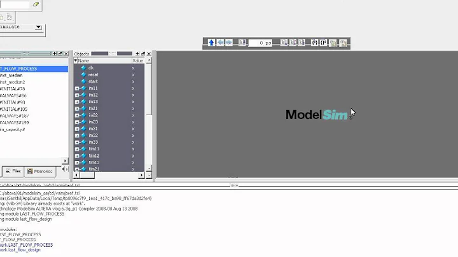Viewport: 458px width, 257px height.
Task: Expand the im12 signal bus
Action: [77, 95]
